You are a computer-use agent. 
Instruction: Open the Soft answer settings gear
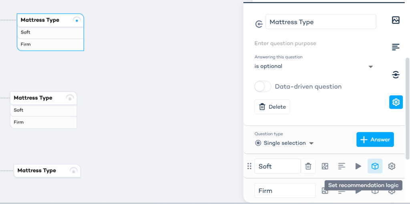point(392,166)
